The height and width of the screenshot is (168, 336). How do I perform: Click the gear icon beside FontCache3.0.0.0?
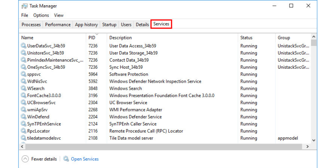coord(23,95)
